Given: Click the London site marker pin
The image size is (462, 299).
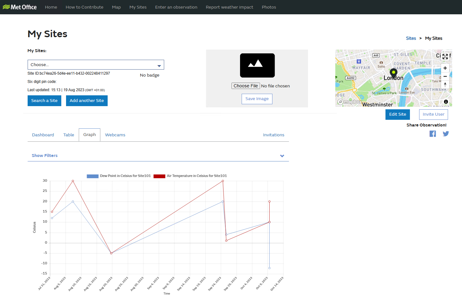Looking at the screenshot, I should point(393,74).
